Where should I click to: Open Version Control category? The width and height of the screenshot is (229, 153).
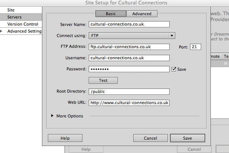pos(22,24)
